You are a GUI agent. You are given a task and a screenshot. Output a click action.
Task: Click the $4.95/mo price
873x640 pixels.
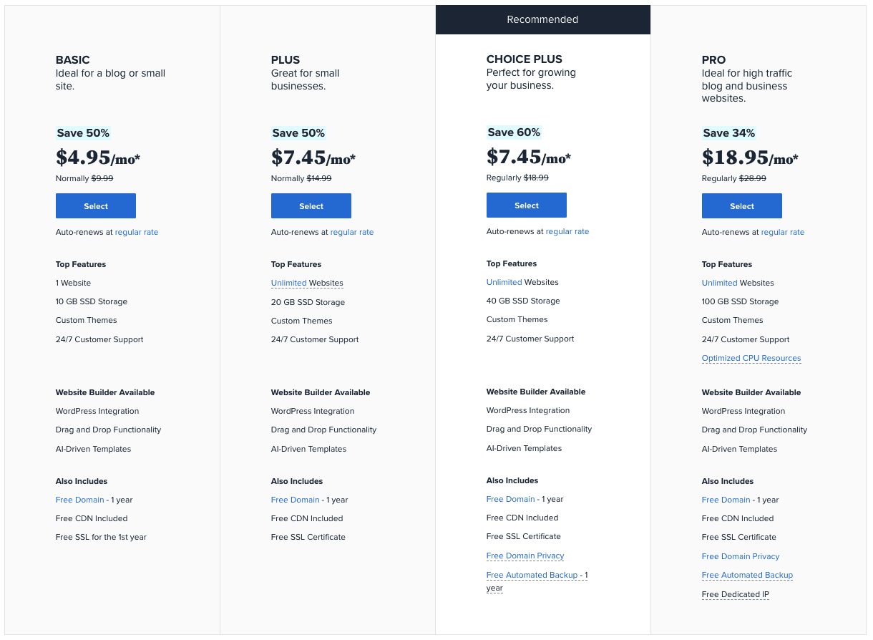pos(98,157)
